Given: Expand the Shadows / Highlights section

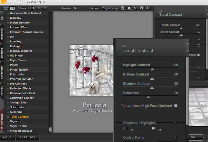Looking at the screenshot, I should pyautogui.click(x=176, y=122).
